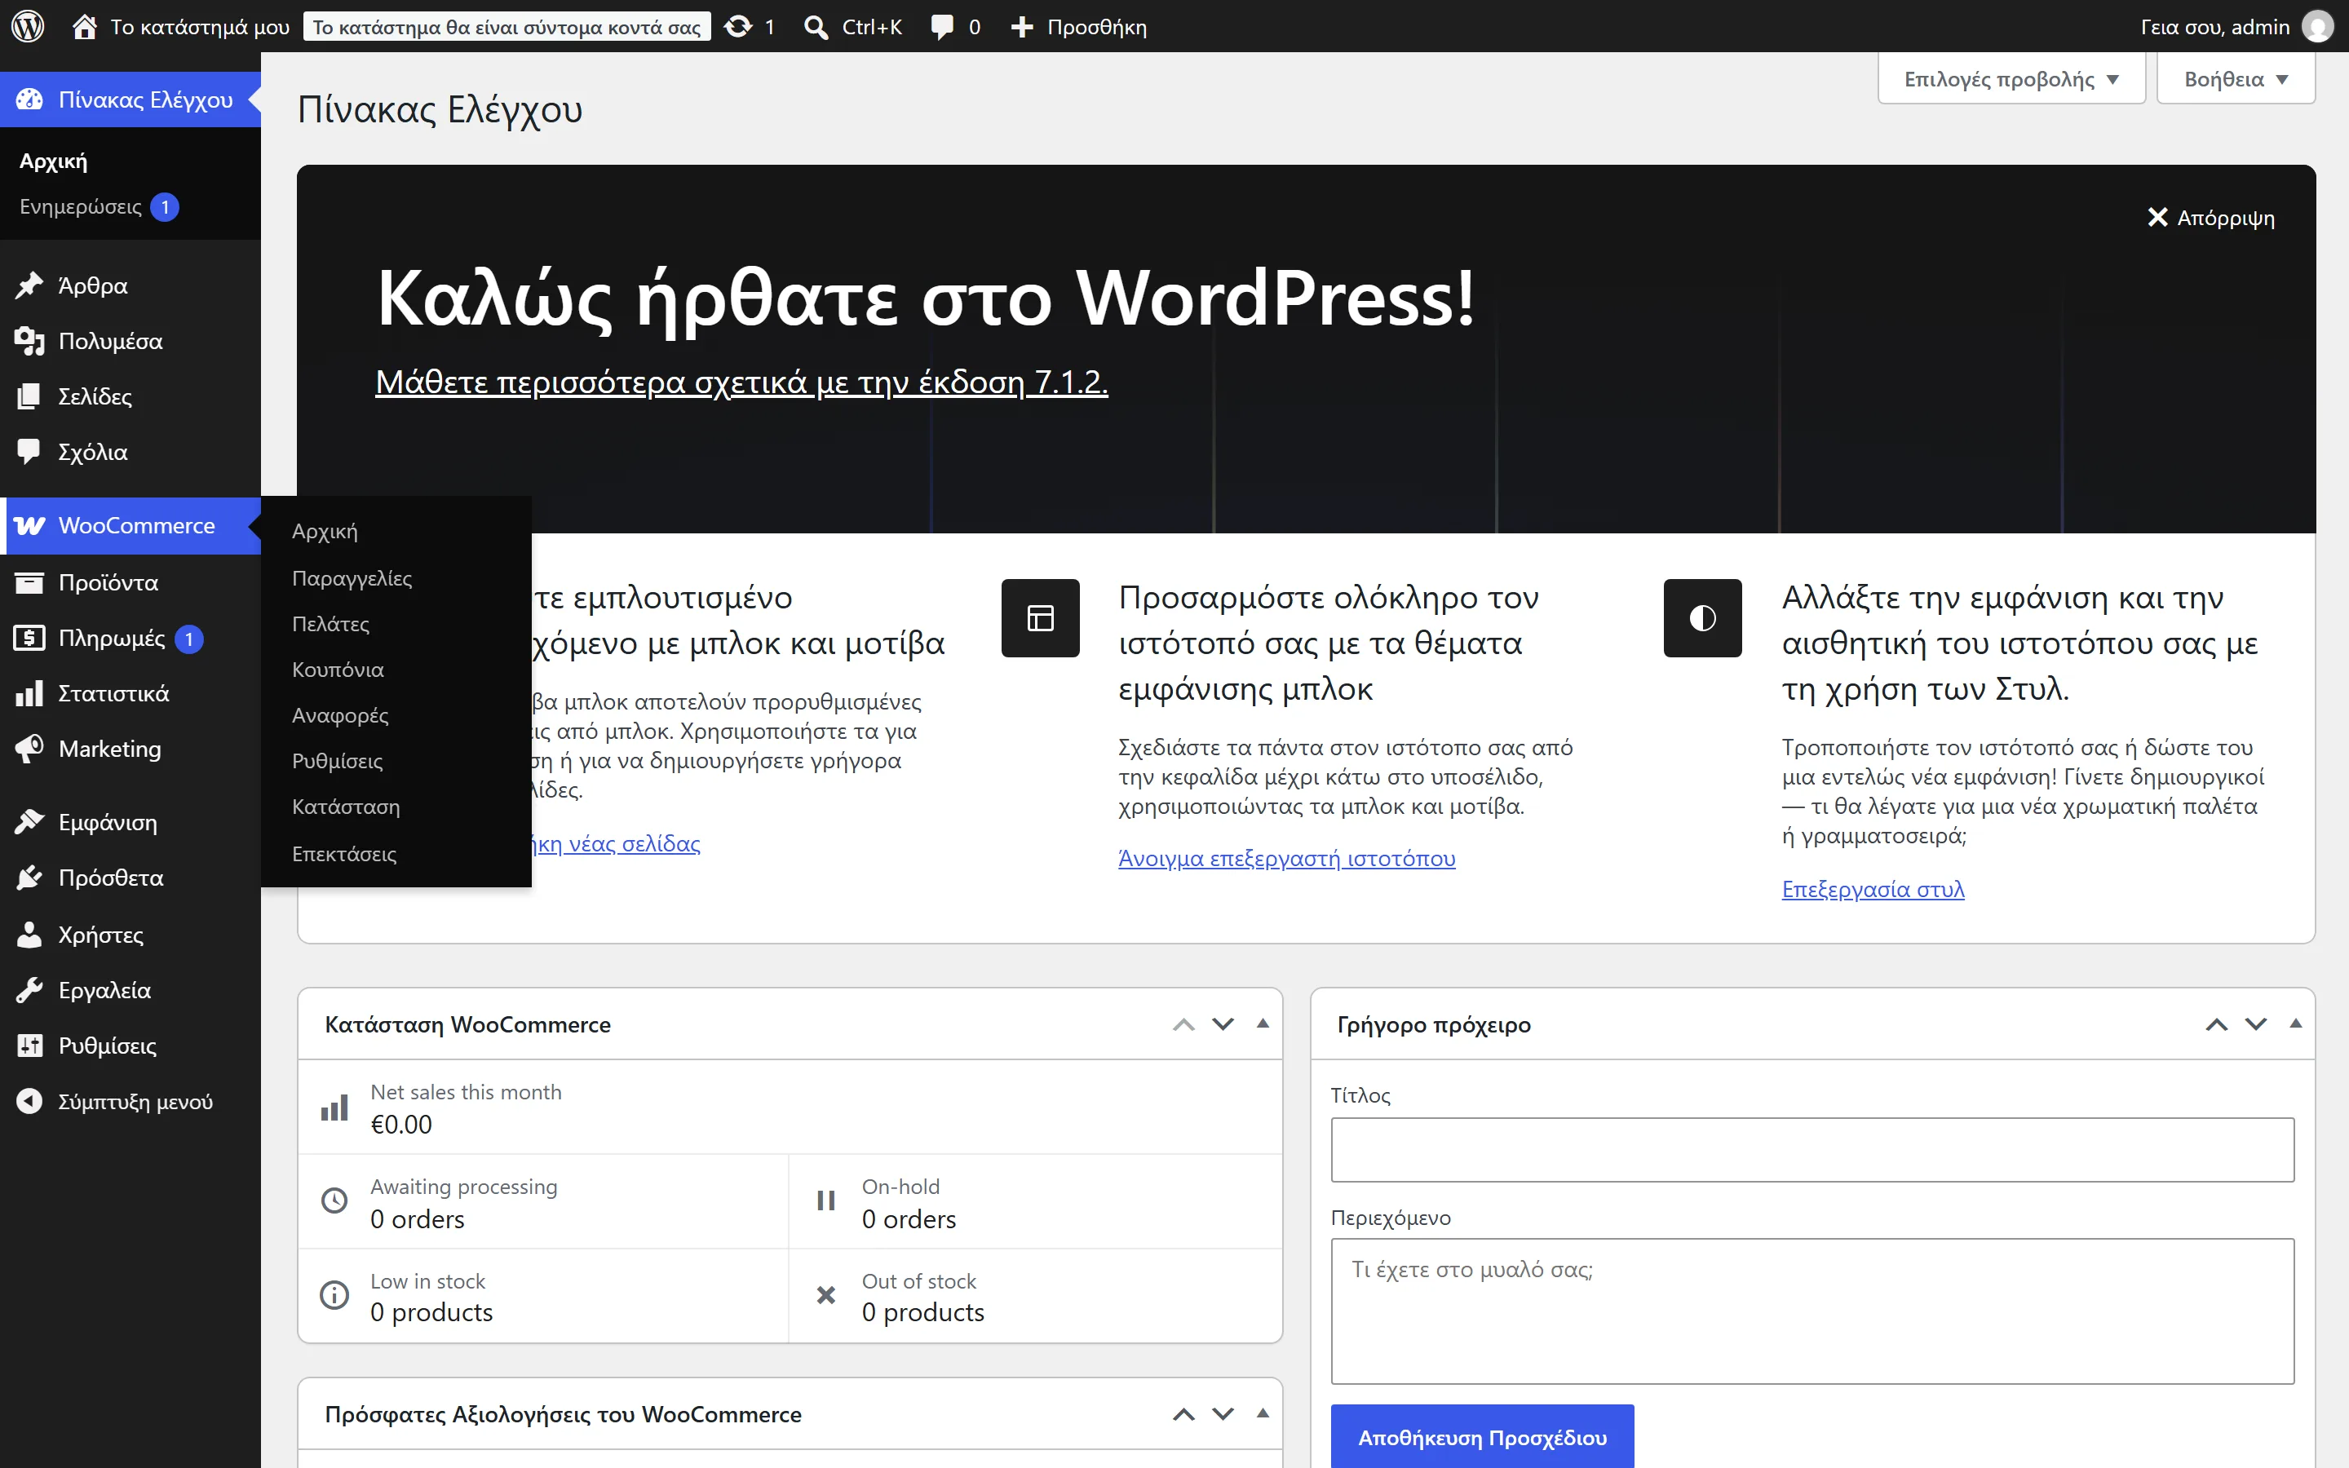This screenshot has width=2349, height=1468.
Task: Dismiss the welcome panel with Απόρριψη
Action: [2210, 218]
